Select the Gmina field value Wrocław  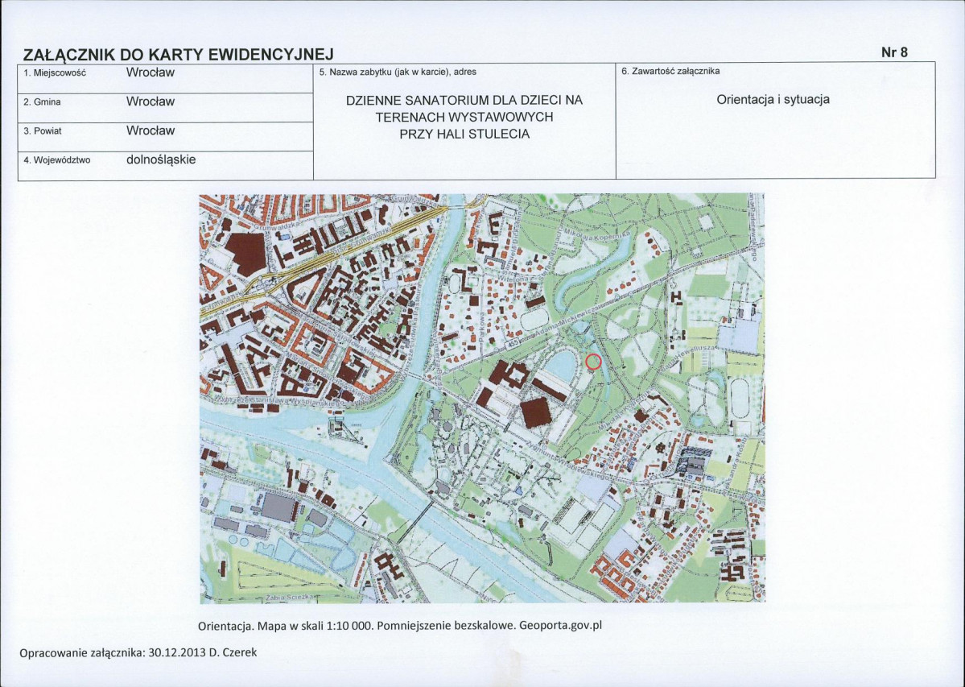(x=151, y=101)
